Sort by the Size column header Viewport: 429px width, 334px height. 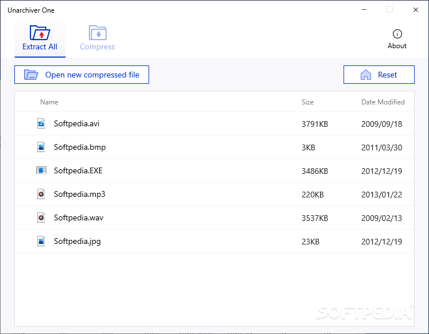(x=307, y=102)
